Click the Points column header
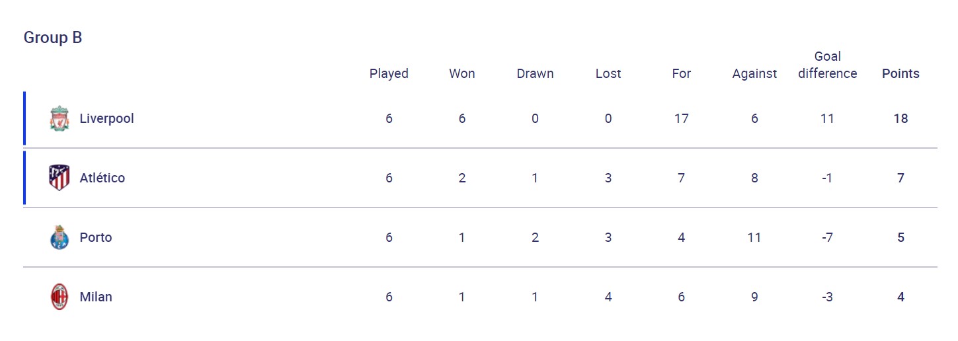Screen dimensions: 958x341 point(900,73)
